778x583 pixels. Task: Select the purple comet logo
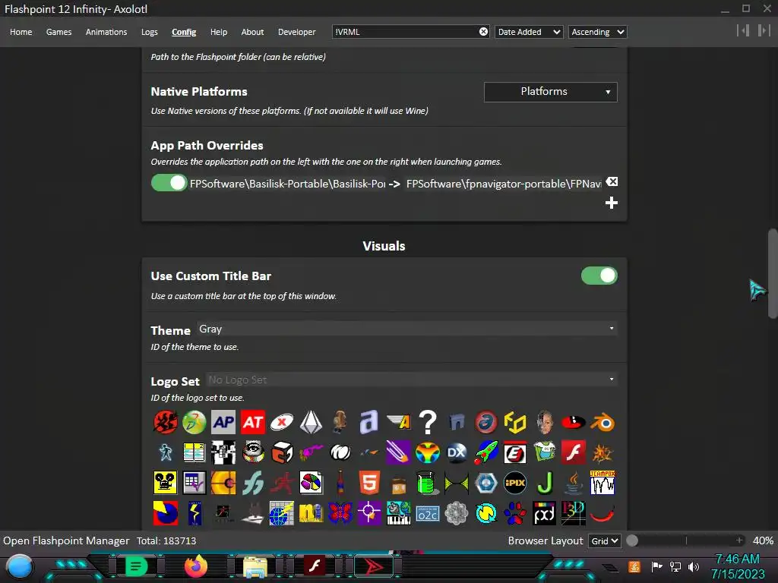[398, 452]
